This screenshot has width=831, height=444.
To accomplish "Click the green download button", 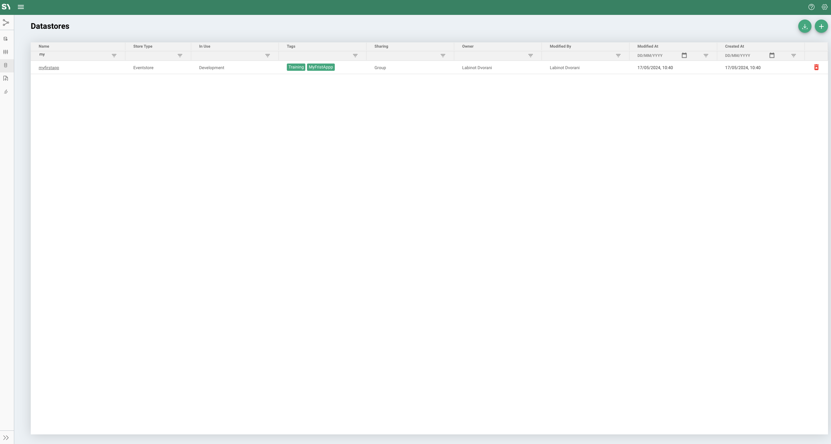I will point(805,26).
